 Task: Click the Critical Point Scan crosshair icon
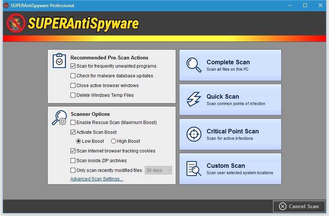pos(194,134)
